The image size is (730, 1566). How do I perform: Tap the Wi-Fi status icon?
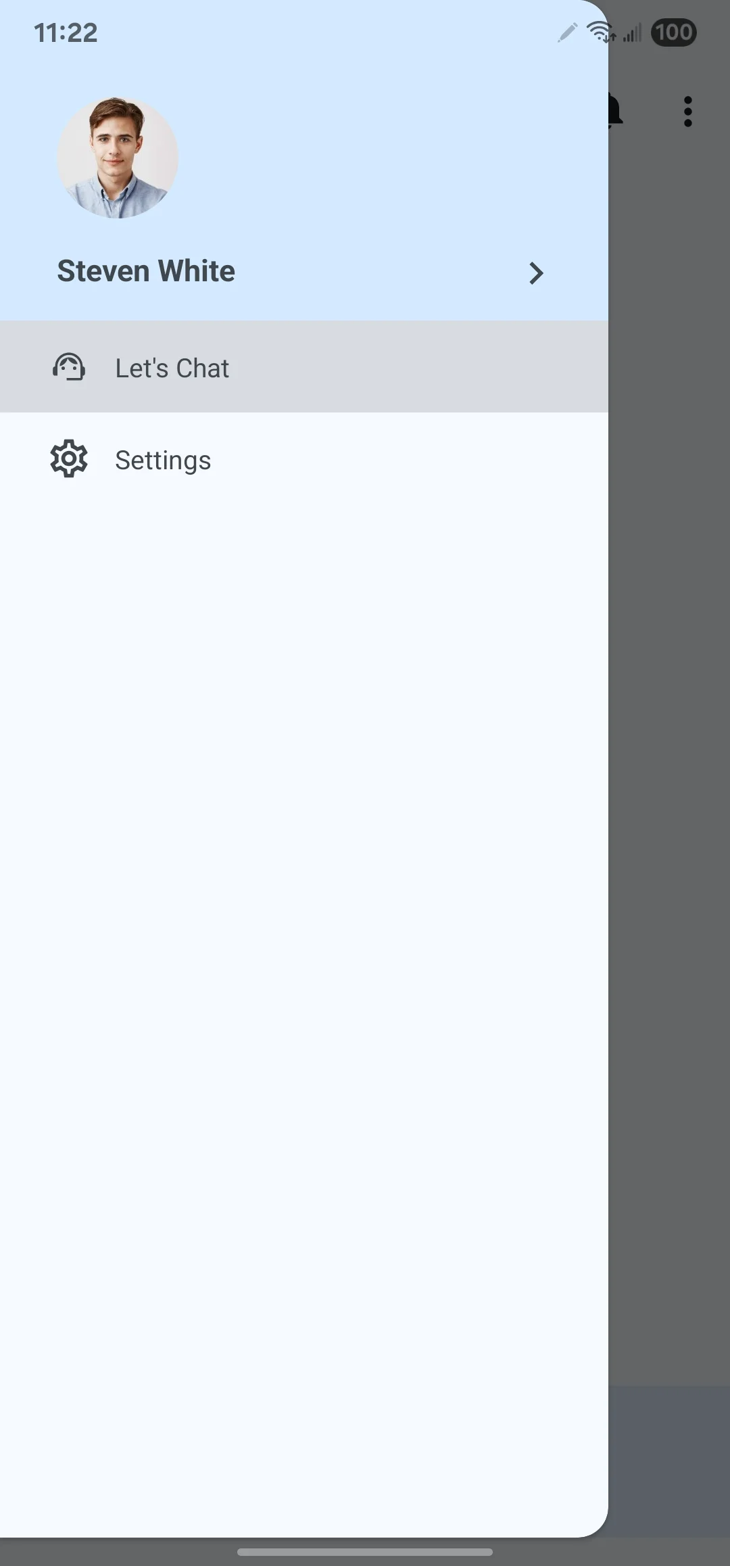click(600, 32)
